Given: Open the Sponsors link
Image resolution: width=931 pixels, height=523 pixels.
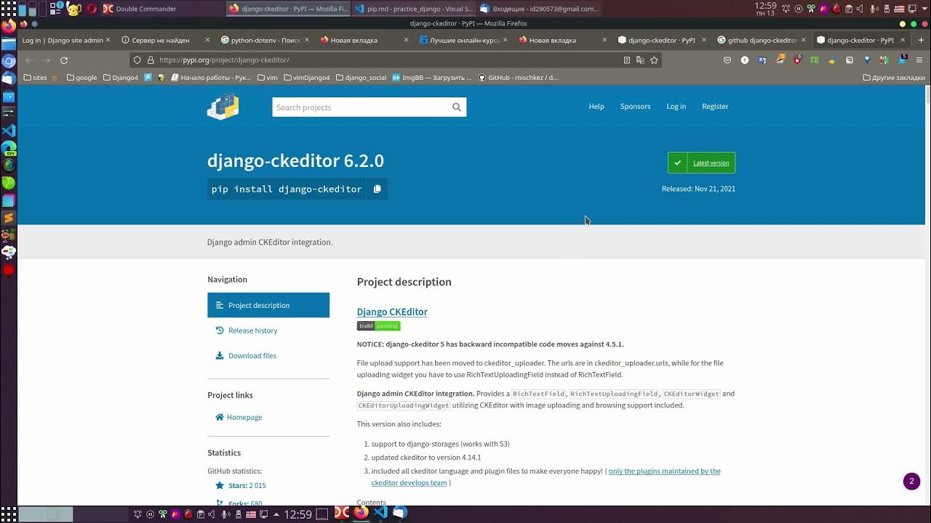Looking at the screenshot, I should pos(635,106).
